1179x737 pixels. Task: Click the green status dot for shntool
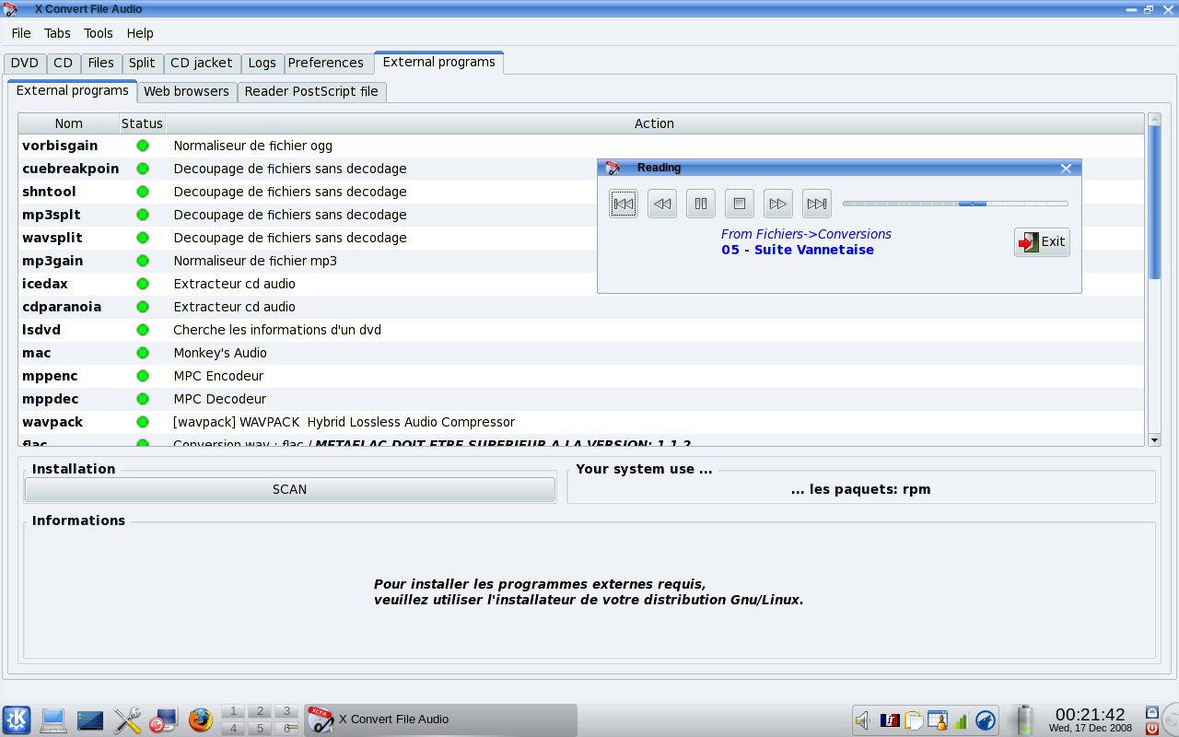coord(143,192)
